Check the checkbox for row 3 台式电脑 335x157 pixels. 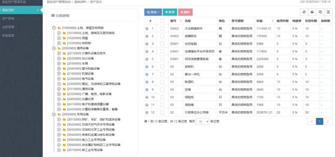(x=162, y=44)
